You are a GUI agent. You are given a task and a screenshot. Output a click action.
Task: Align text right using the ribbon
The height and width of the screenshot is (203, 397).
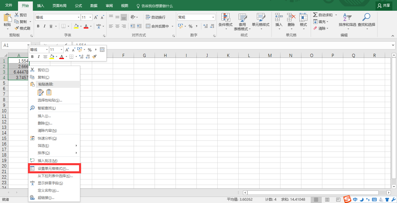[x=124, y=26]
